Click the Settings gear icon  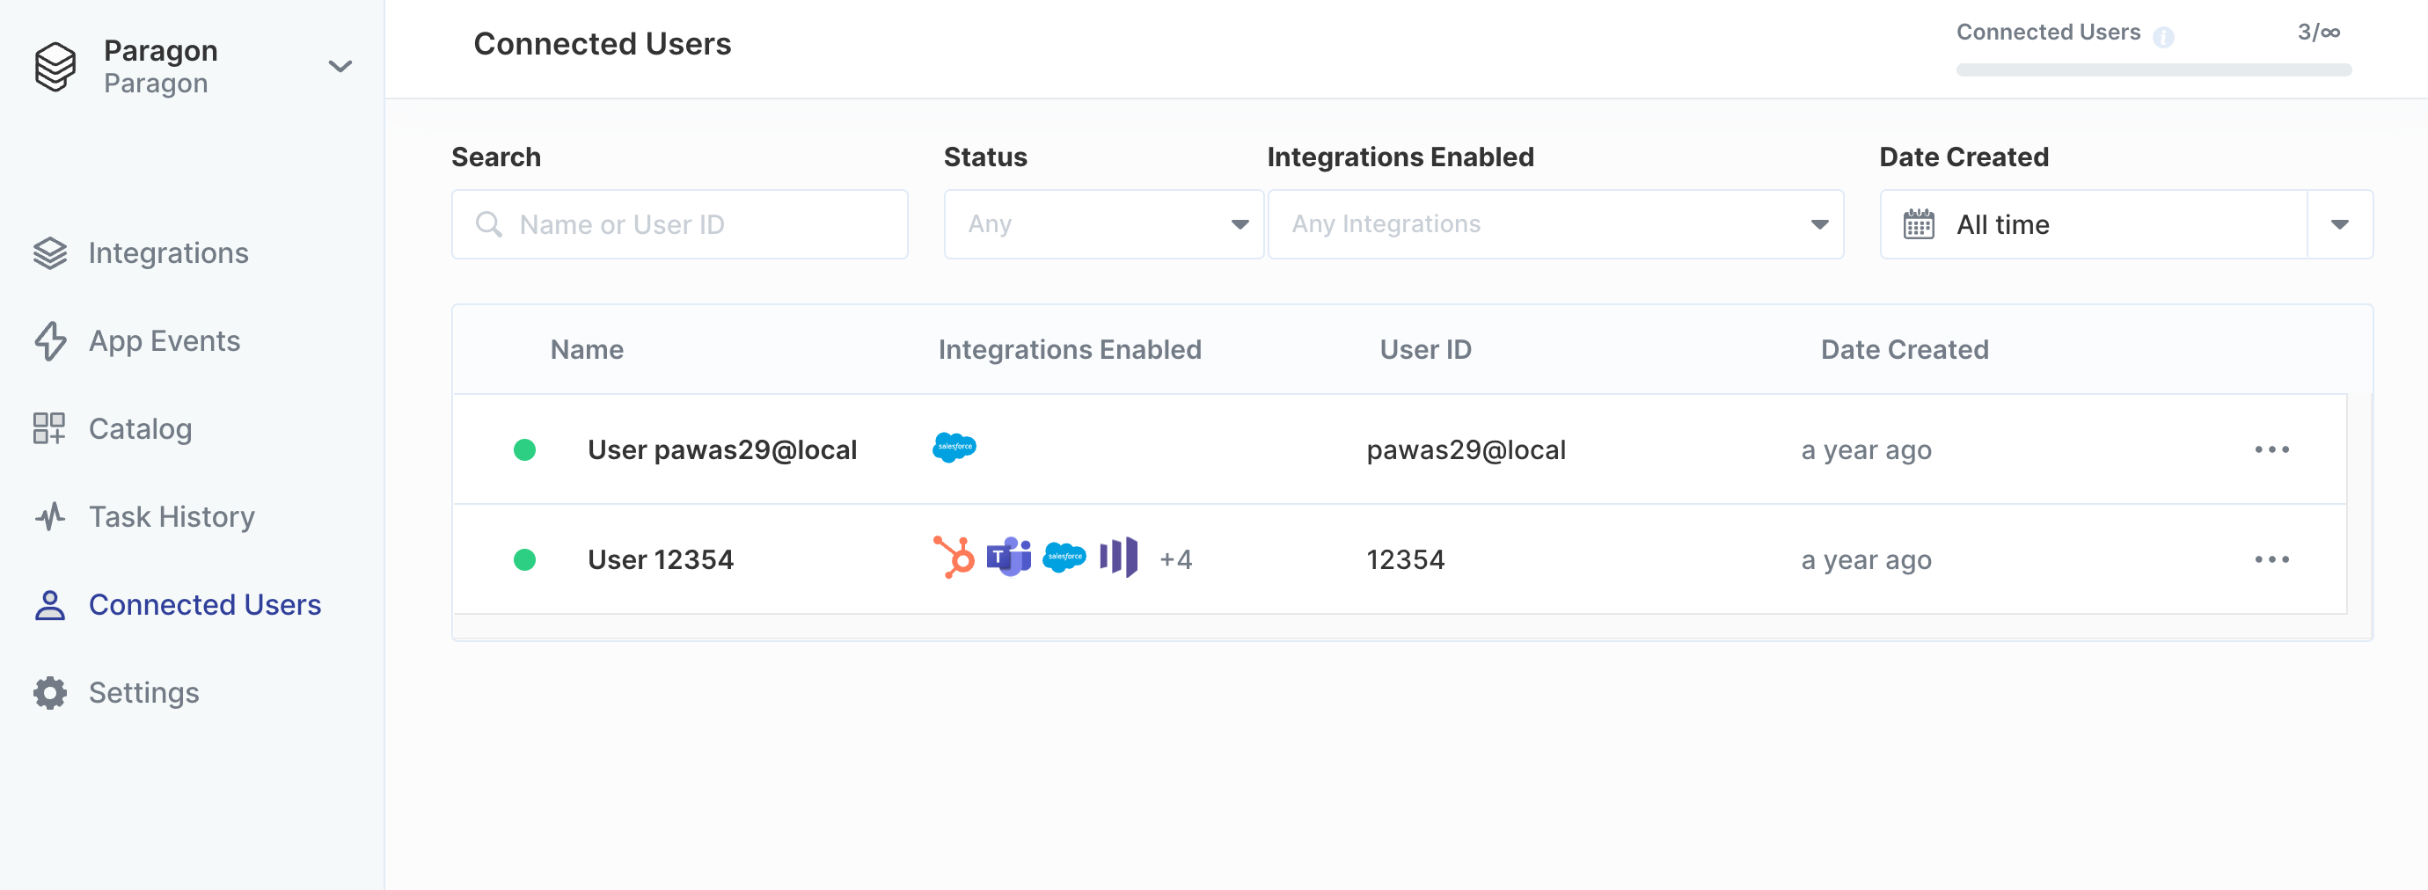click(50, 692)
